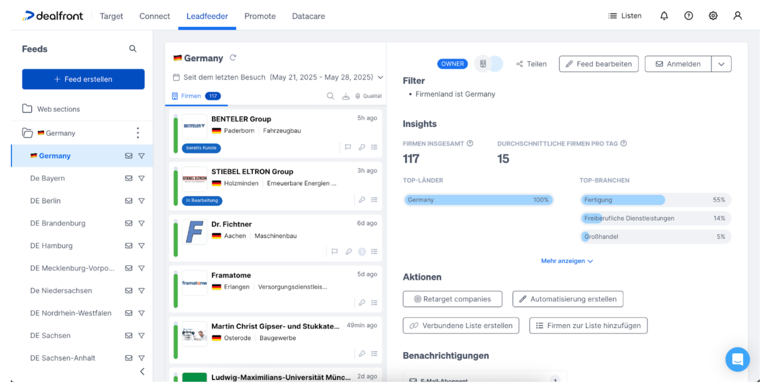Click Feed bearbeiten button
This screenshot has height=388, width=766.
[x=599, y=64]
